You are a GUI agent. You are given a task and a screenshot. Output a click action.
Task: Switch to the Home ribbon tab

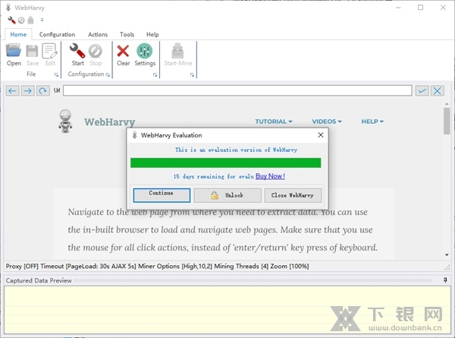tap(18, 34)
